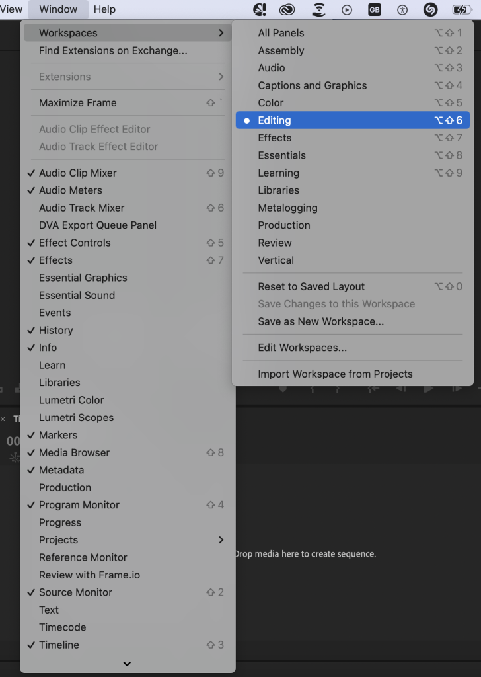Screen dimensions: 481x677
Task: Choose Reset to Saved Layout
Action: click(x=352, y=286)
